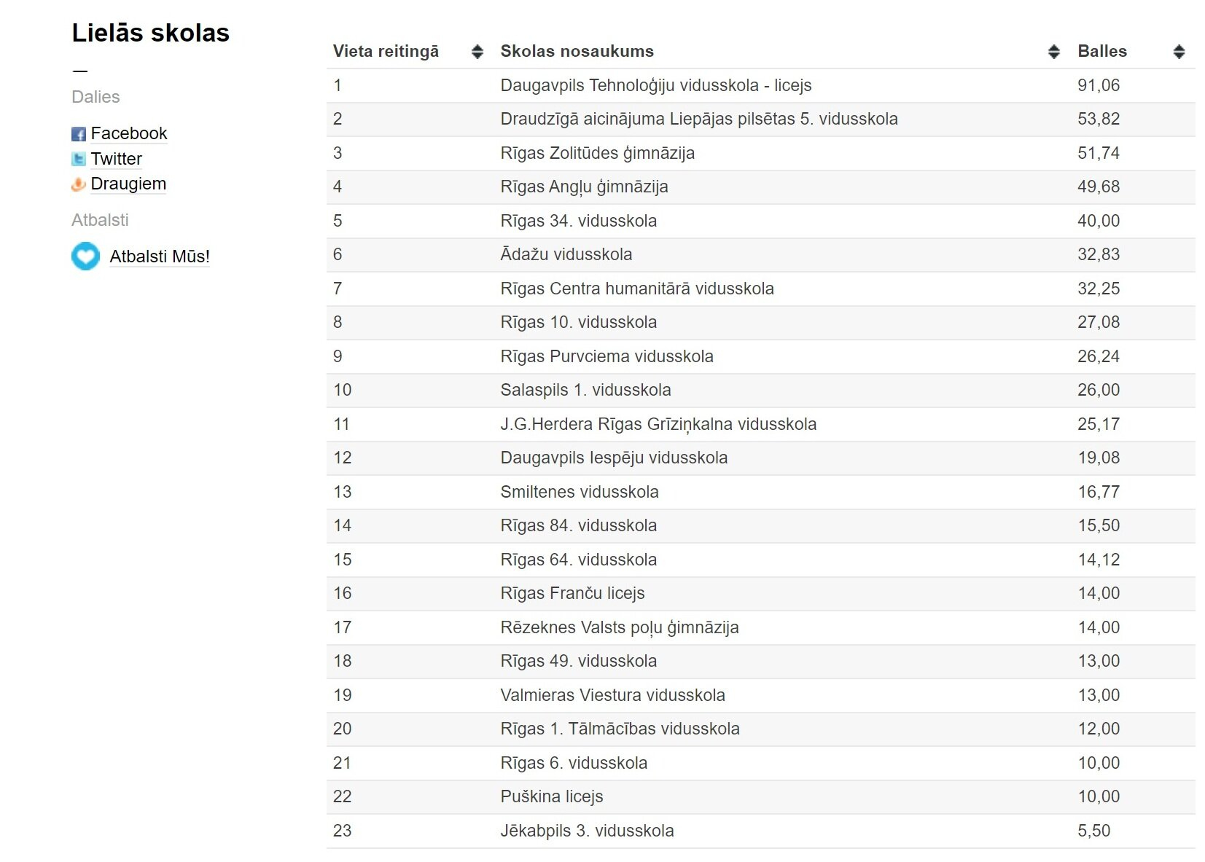Click the Facebook share icon
Image resolution: width=1205 pixels, height=862 pixels.
(79, 134)
